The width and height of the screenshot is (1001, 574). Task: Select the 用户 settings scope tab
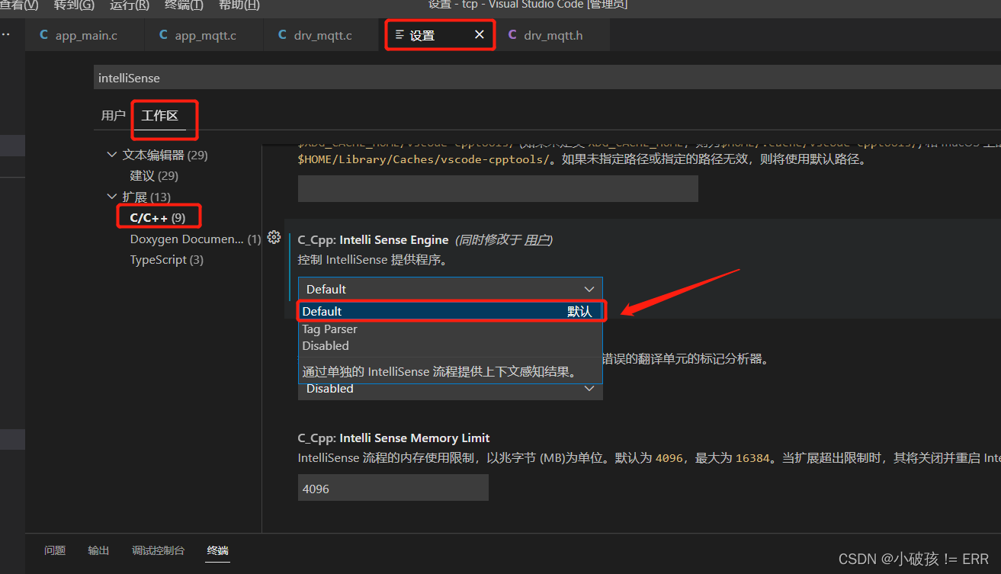[x=113, y=116]
